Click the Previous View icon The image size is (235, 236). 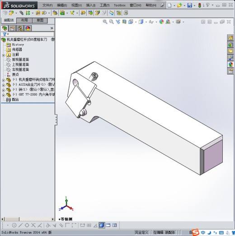pyautogui.click(x=118, y=22)
